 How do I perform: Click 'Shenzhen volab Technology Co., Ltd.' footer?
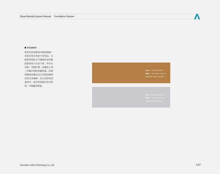pyautogui.click(x=37, y=165)
